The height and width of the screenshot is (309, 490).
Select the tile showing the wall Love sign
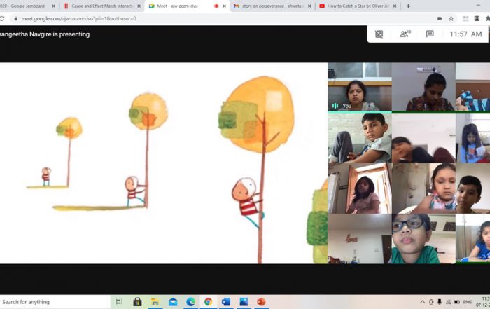(x=359, y=239)
